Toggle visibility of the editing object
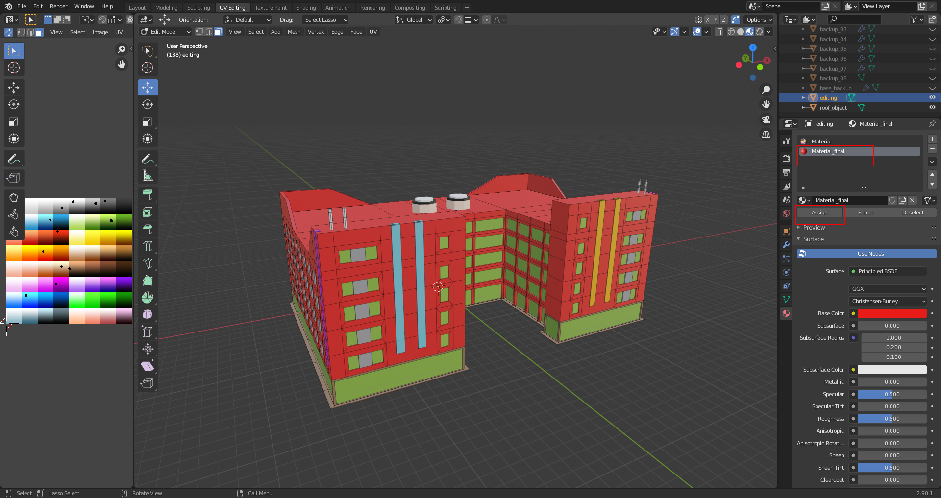Viewport: 941px width, 498px height. [x=932, y=98]
